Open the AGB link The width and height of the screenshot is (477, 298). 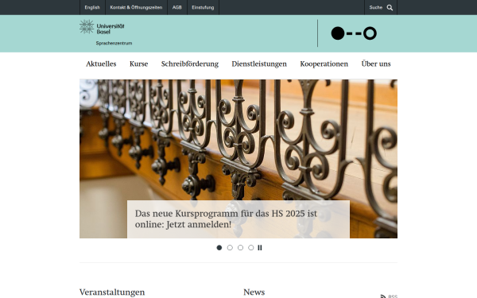[x=176, y=7]
